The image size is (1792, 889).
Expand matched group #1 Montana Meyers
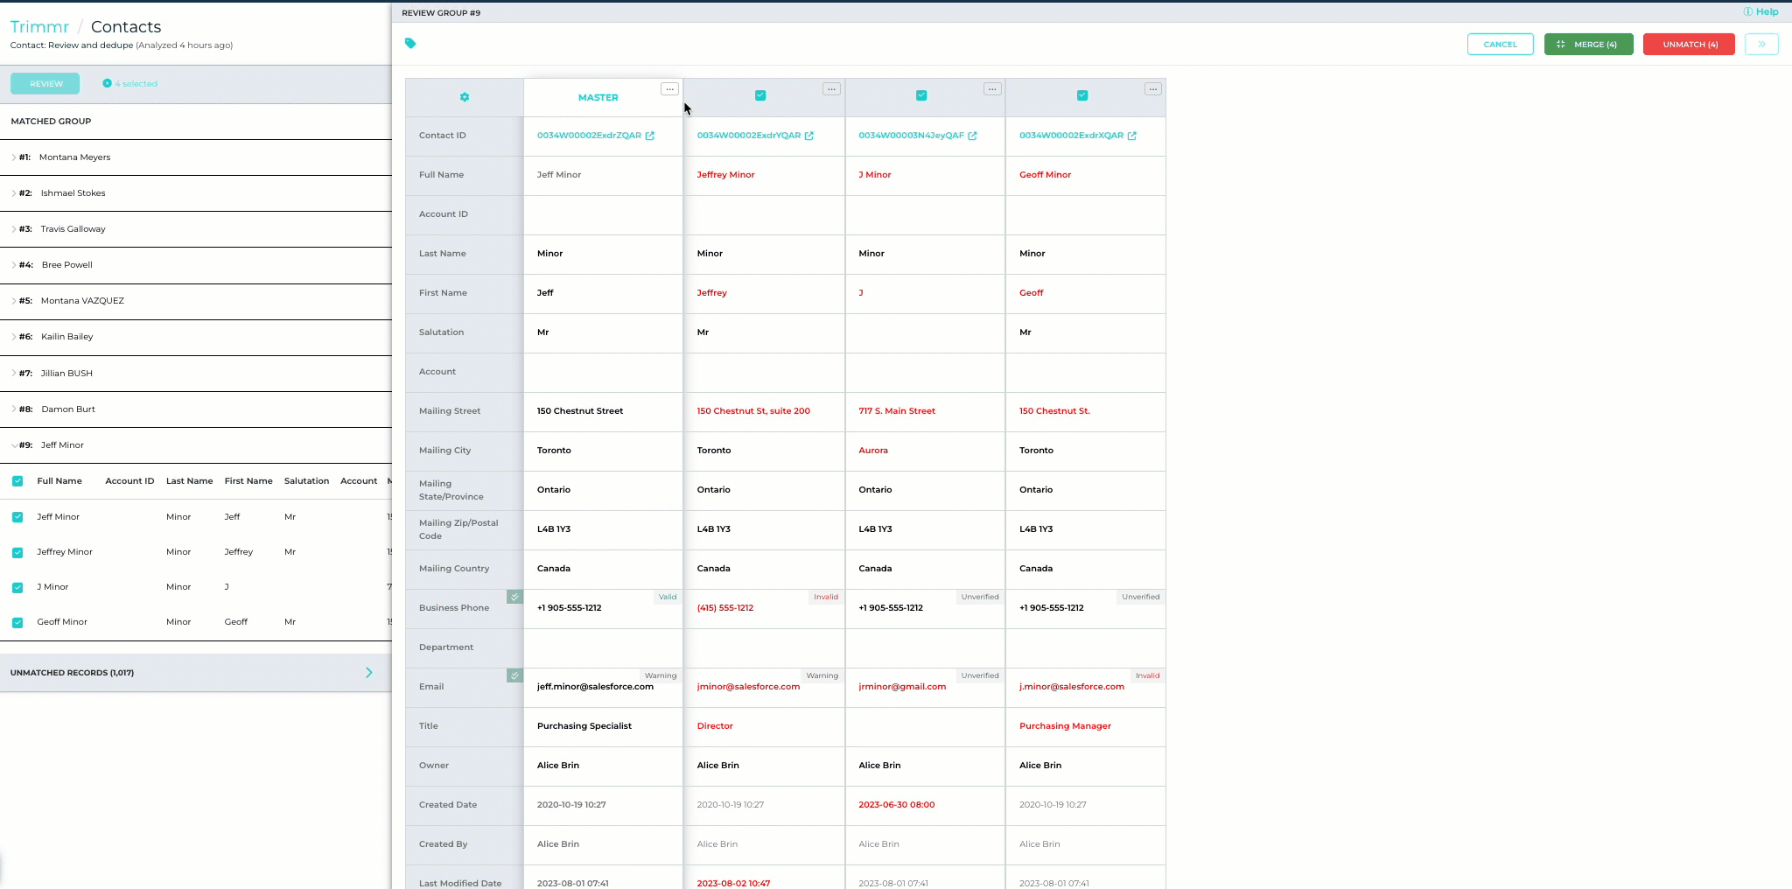click(14, 157)
